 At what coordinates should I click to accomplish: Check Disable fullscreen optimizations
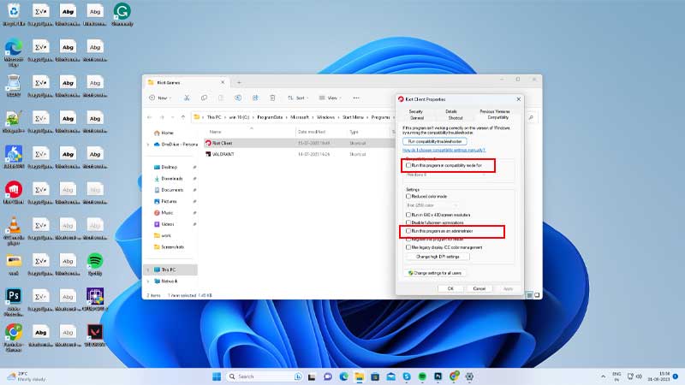coord(408,222)
